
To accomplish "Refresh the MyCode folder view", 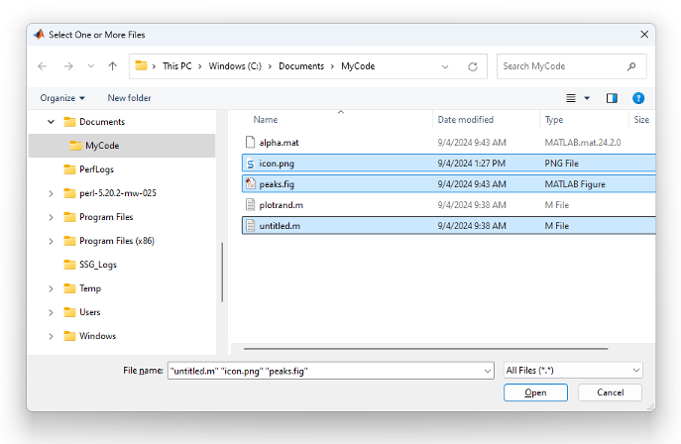I will (473, 66).
